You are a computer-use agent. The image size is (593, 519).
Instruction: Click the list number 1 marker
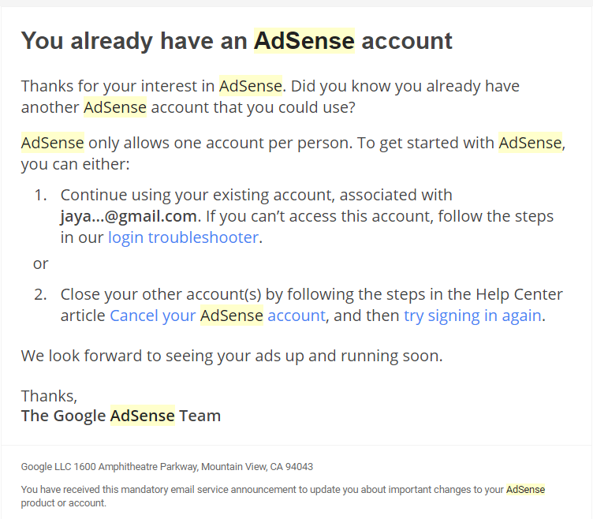point(40,195)
